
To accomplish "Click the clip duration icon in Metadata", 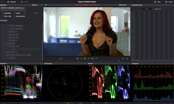I will (2, 13).
